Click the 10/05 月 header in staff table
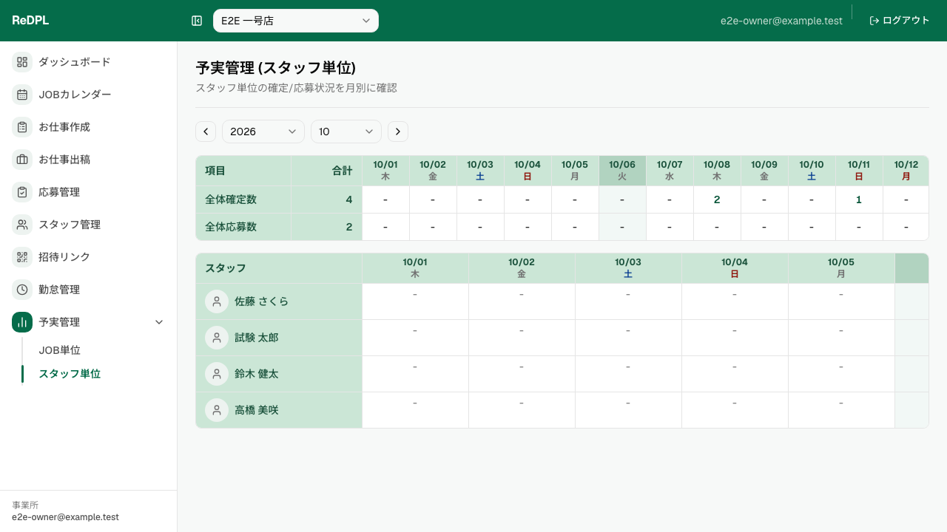This screenshot has height=532, width=947. pyautogui.click(x=841, y=268)
